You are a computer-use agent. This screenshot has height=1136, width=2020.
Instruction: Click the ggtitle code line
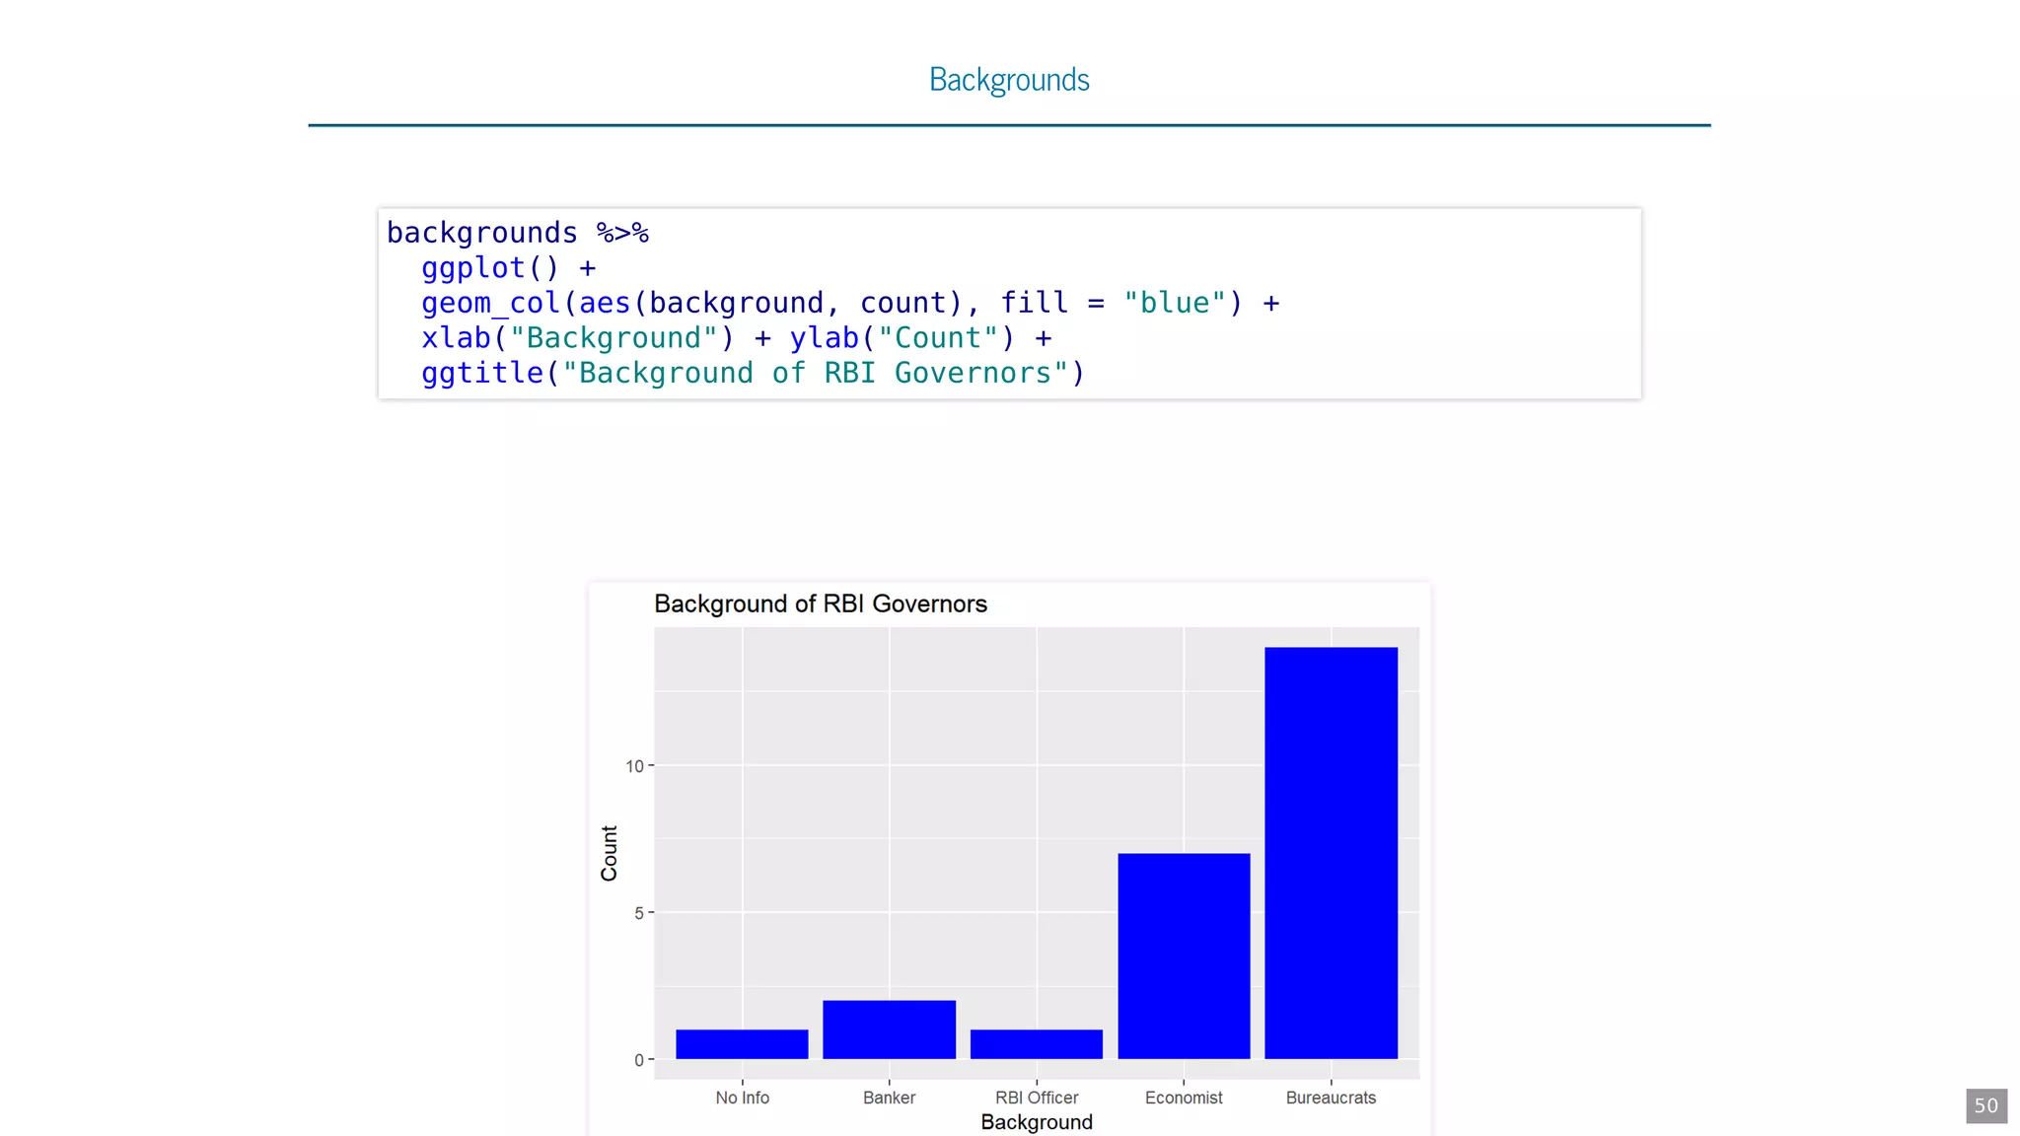754,373
